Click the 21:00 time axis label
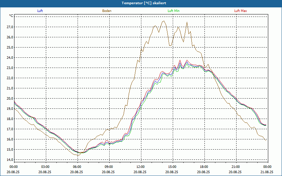This screenshot has height=176, width=282. (x=235, y=167)
